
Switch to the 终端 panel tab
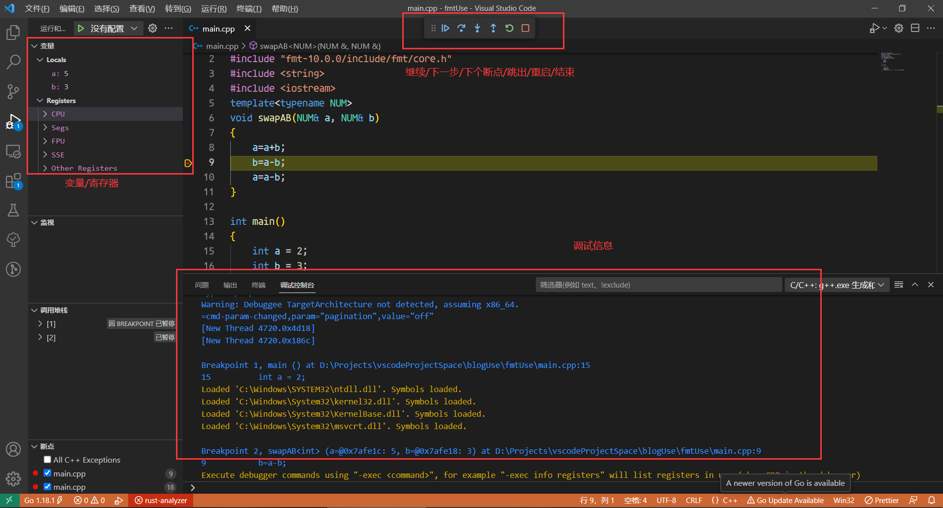(x=258, y=285)
